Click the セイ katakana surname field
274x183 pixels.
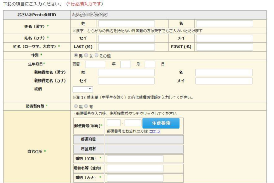pyautogui.click(x=126, y=38)
